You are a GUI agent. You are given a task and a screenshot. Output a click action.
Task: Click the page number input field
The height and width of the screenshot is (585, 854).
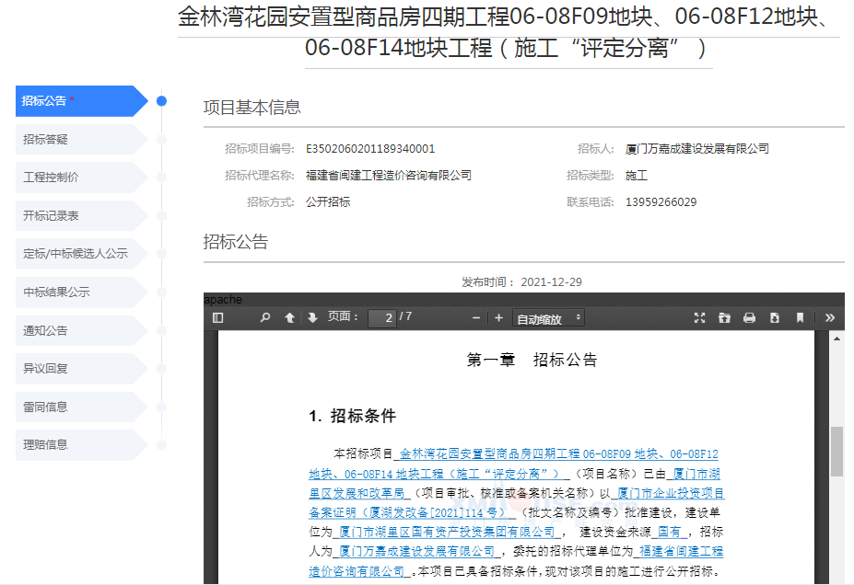coord(382,318)
